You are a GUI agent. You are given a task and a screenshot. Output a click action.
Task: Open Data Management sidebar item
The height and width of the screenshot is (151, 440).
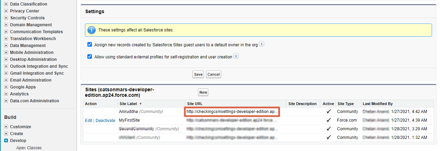pos(28,46)
